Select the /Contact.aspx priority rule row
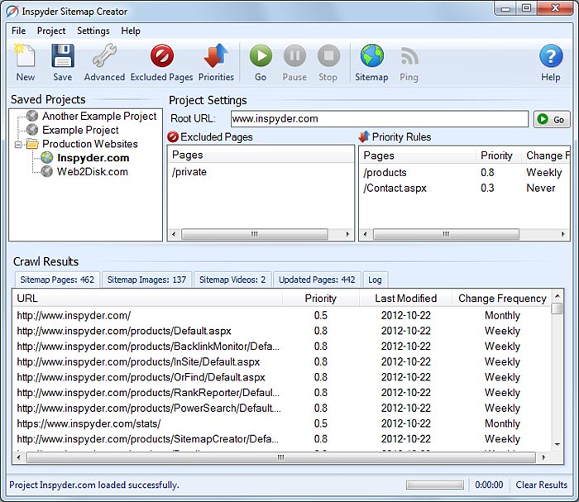The height and width of the screenshot is (502, 579). click(x=464, y=188)
